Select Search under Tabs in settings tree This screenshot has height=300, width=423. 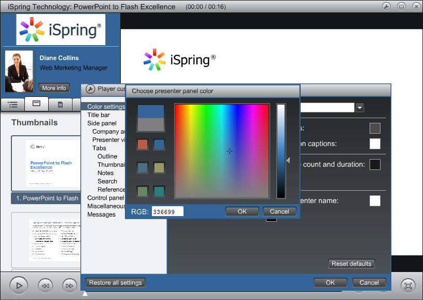coord(107,181)
